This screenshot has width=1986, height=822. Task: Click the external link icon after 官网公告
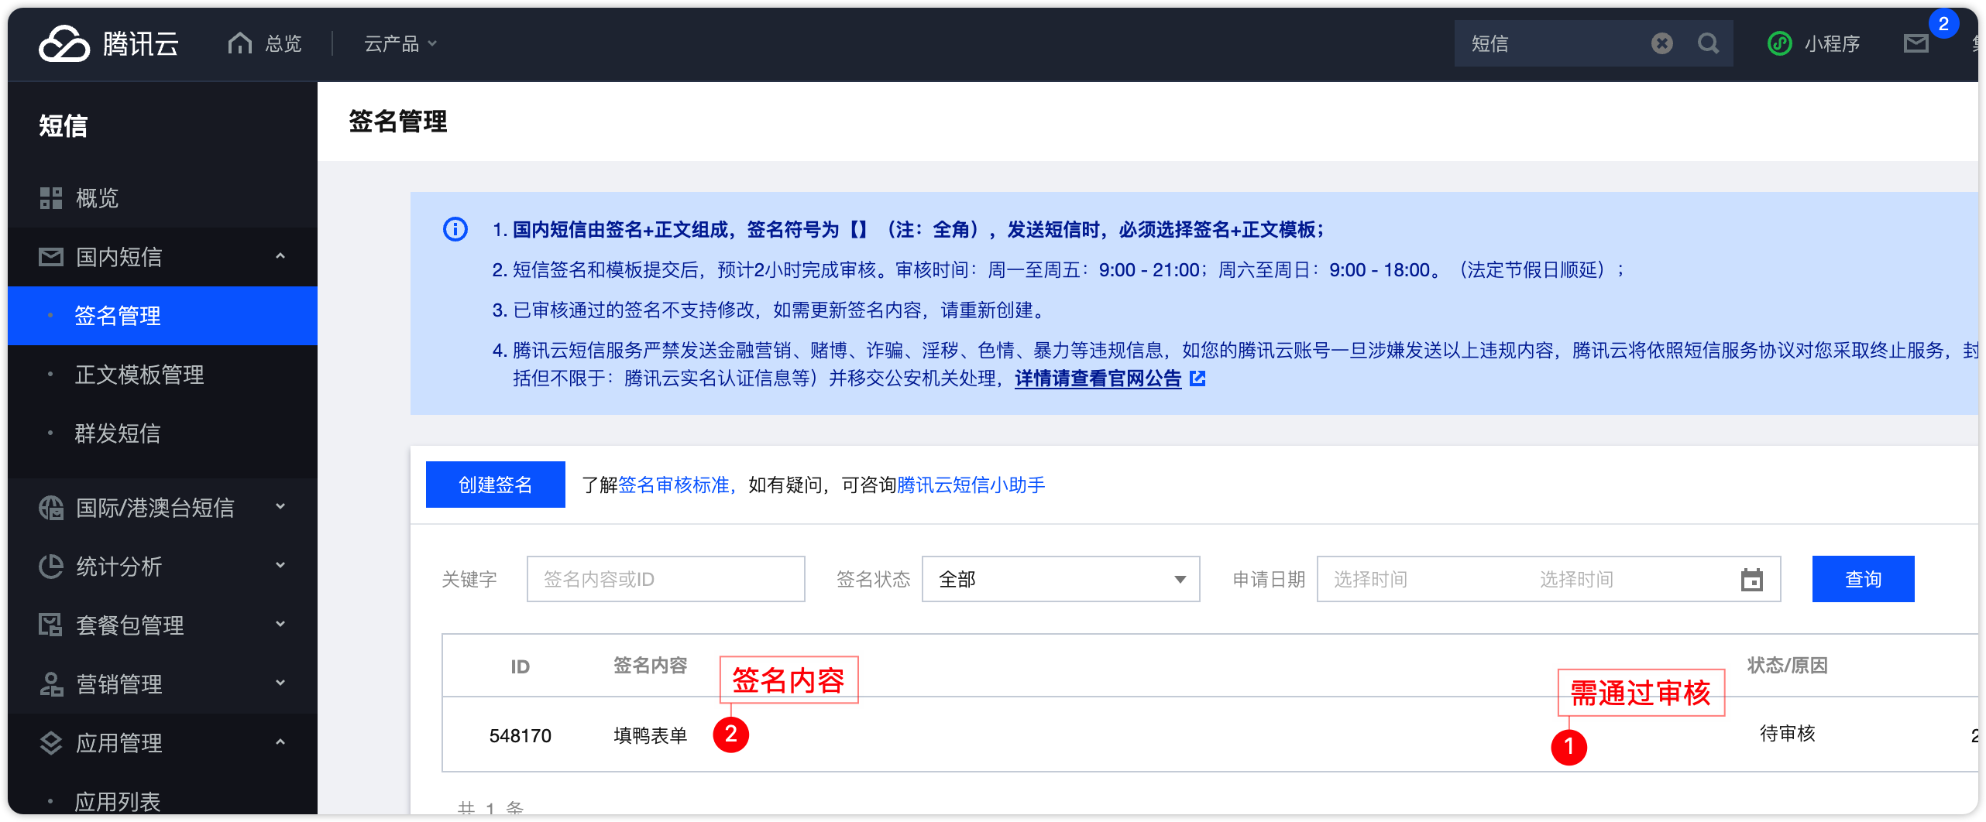[x=1197, y=378]
